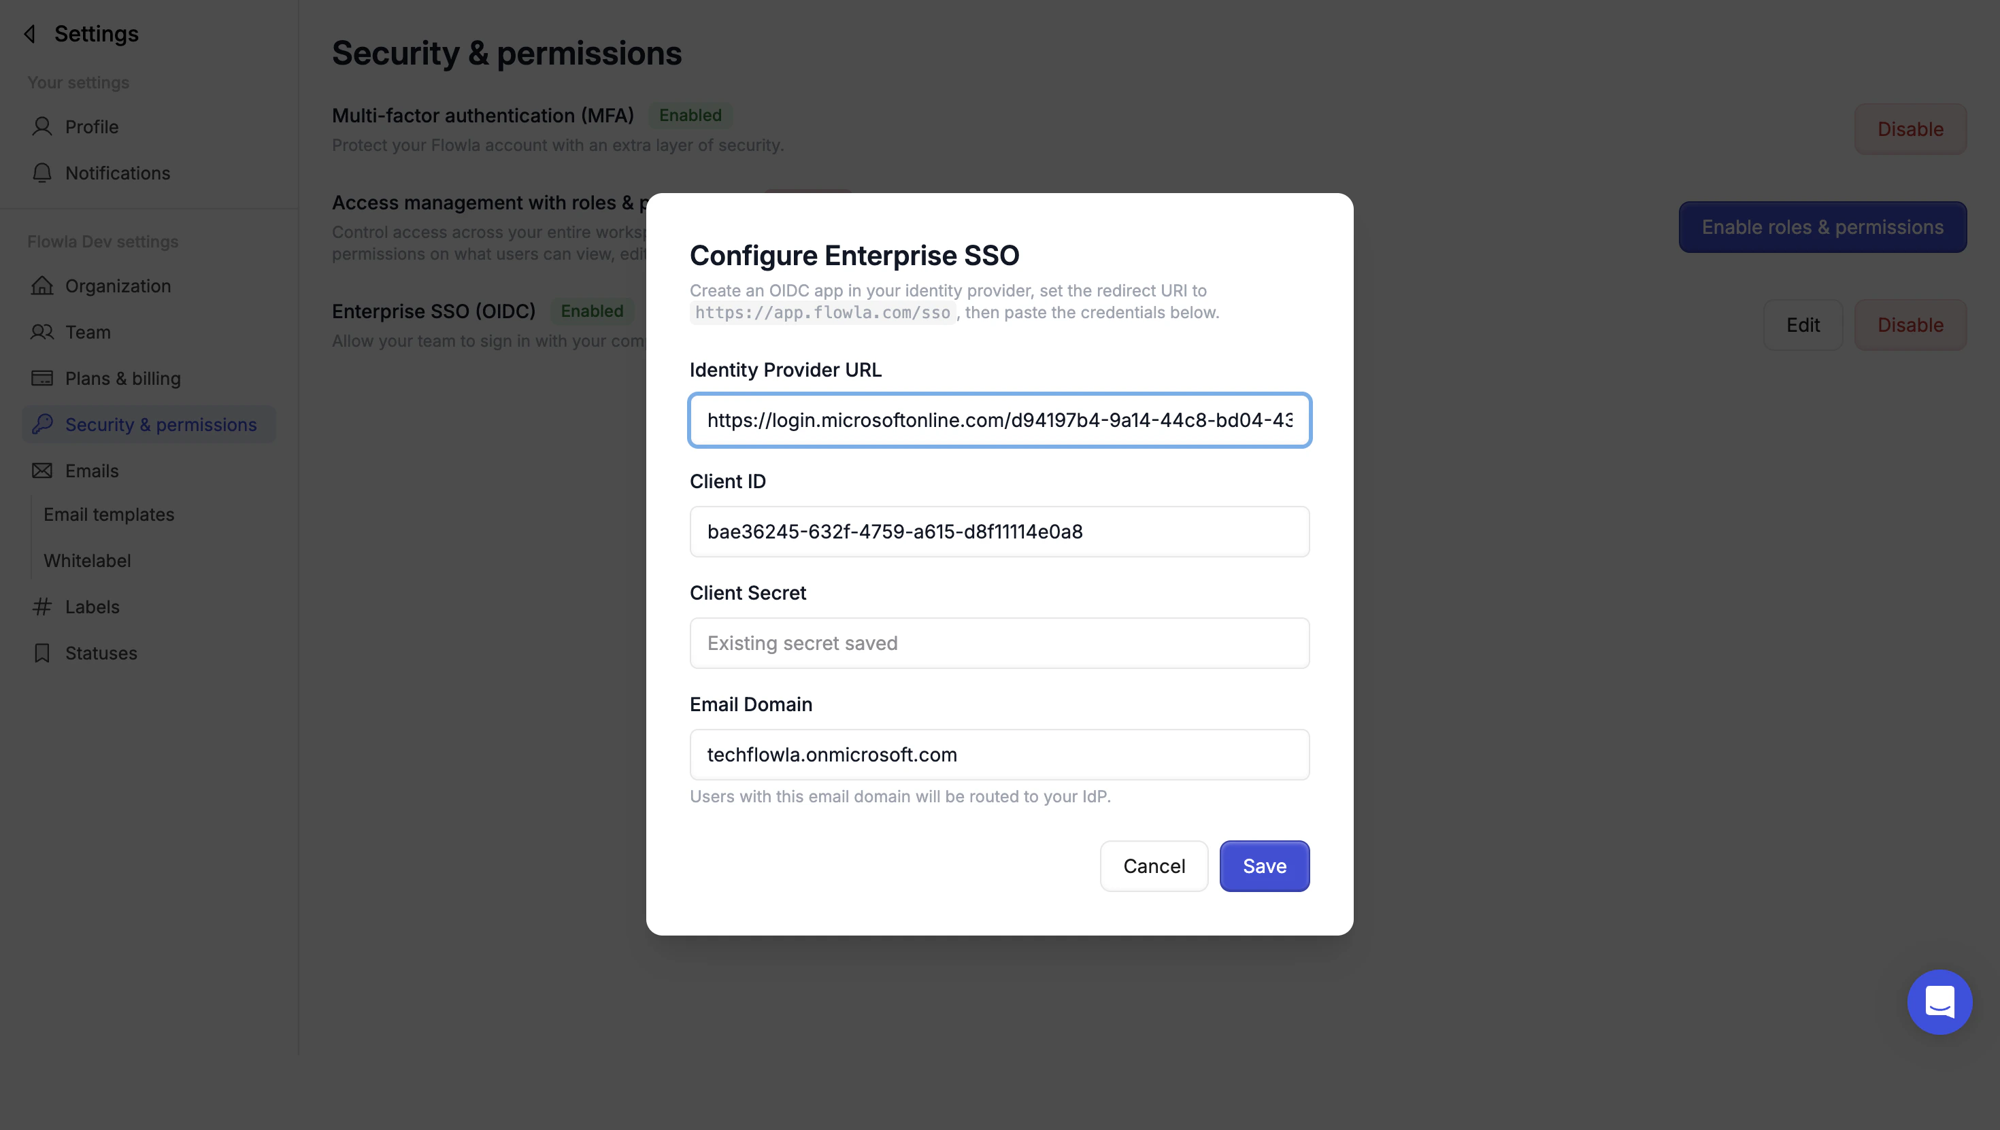Click the Profile person icon
Image resolution: width=2000 pixels, height=1130 pixels.
coord(42,126)
